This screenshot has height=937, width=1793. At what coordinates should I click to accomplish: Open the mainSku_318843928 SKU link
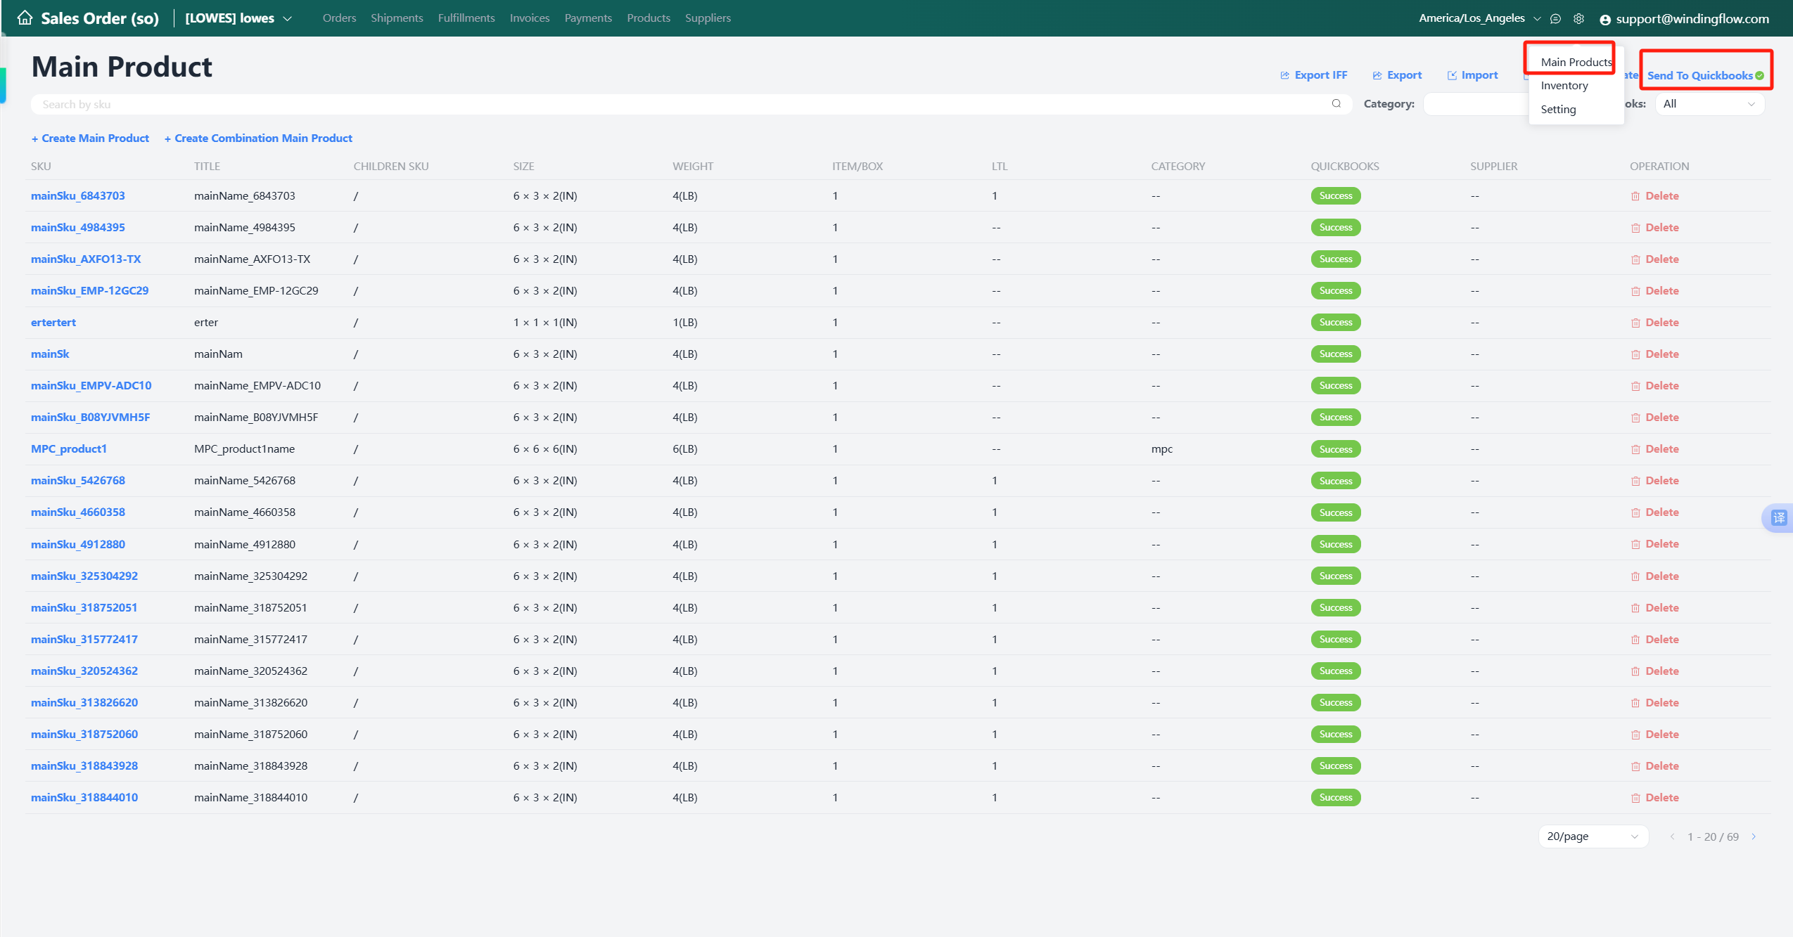pyautogui.click(x=84, y=766)
